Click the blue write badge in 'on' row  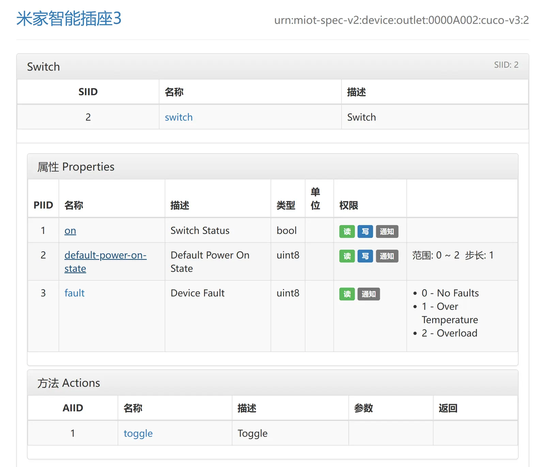(x=365, y=231)
